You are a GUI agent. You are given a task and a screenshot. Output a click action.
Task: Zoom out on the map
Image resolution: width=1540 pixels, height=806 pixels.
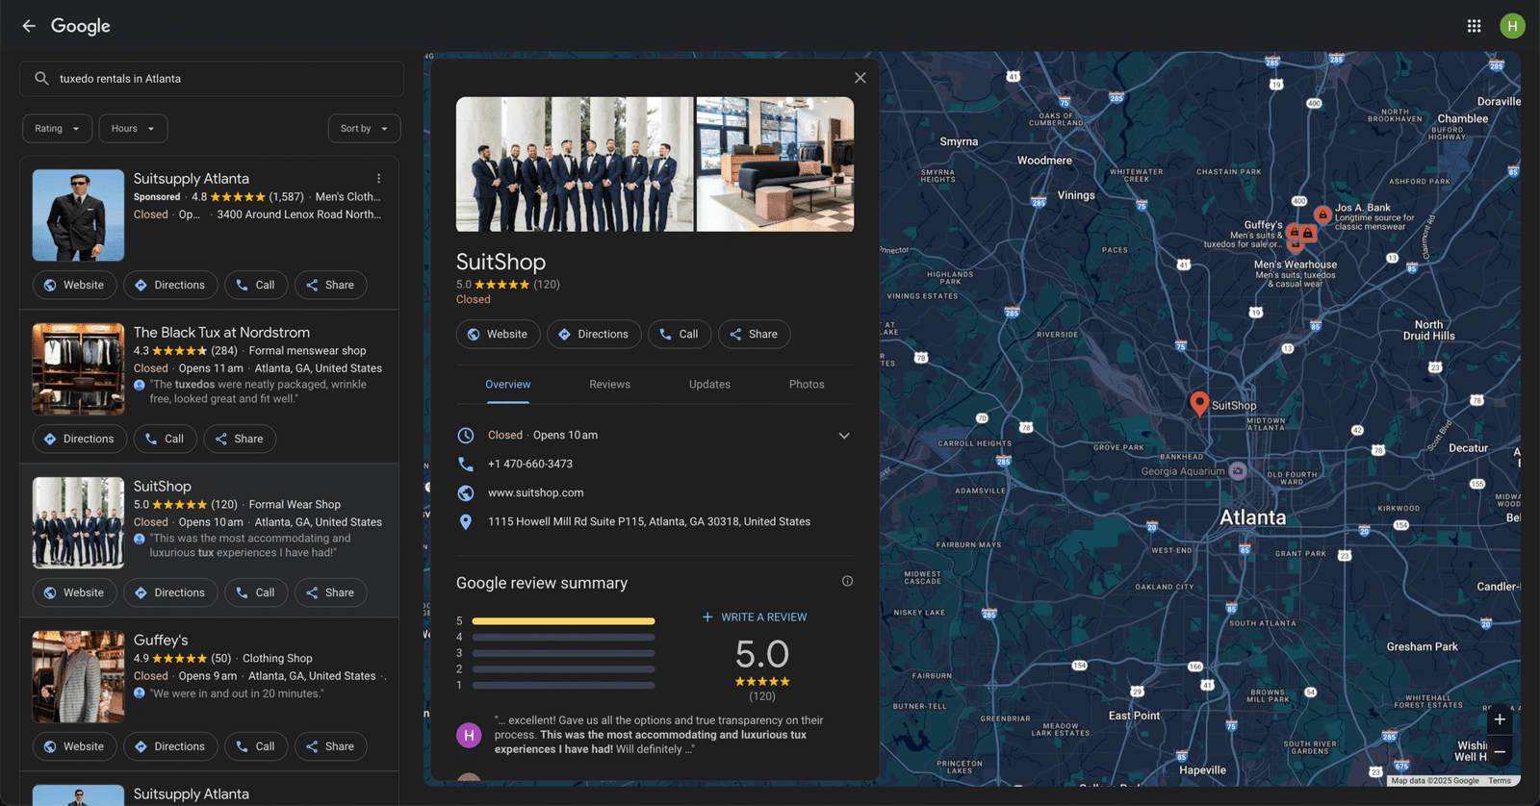1500,751
